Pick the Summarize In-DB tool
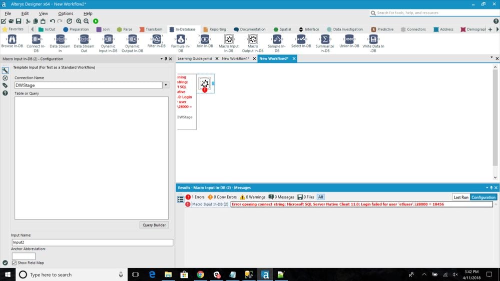The height and width of the screenshot is (281, 500). 325,43
